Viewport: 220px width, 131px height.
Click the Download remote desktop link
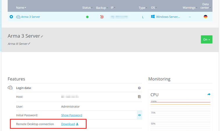[x=68, y=124]
